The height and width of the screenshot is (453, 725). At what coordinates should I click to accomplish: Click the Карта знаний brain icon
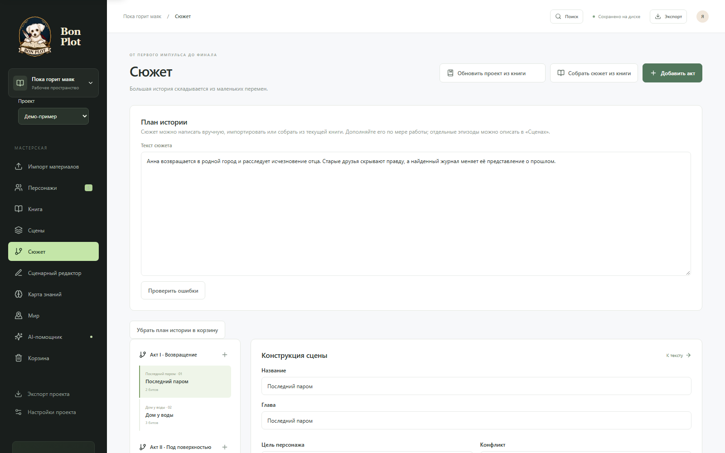[19, 294]
